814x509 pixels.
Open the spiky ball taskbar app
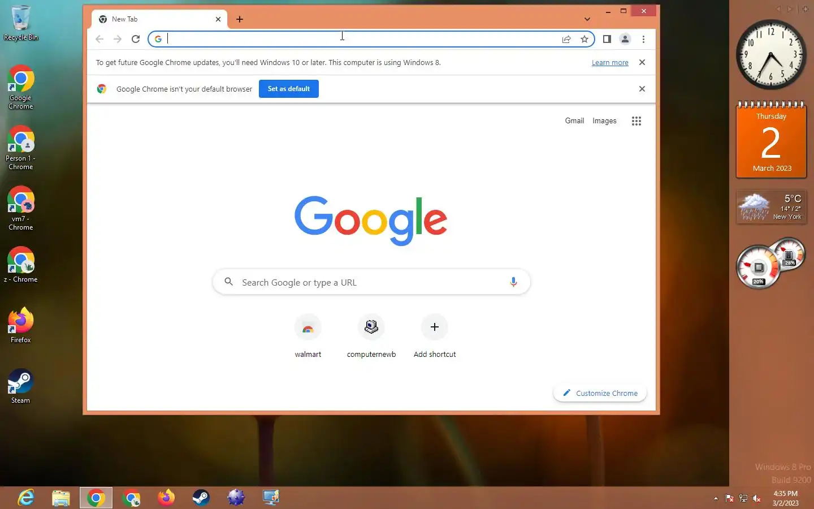tap(236, 498)
